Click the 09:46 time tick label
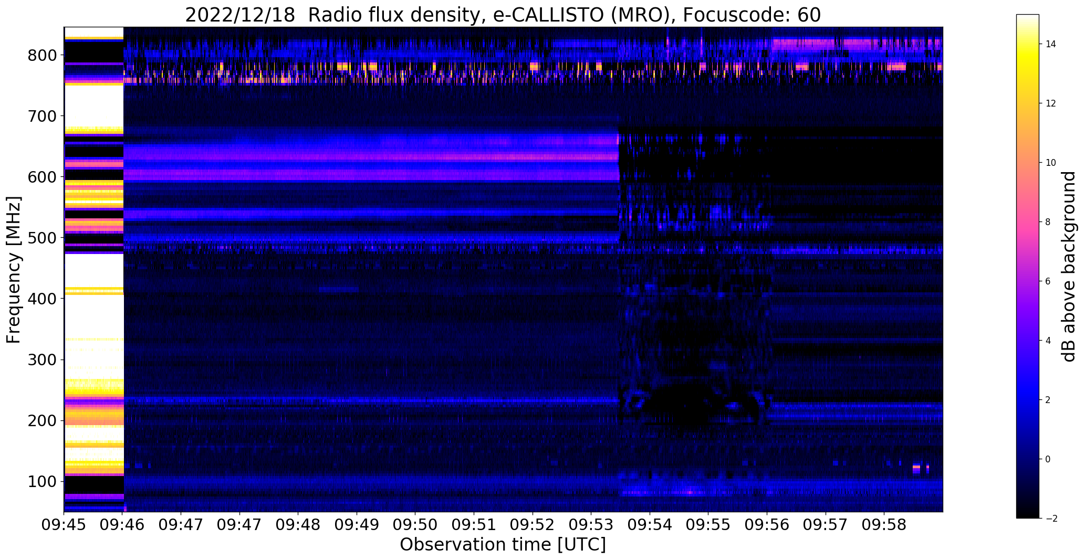This screenshot has width=1085, height=560. point(122,525)
